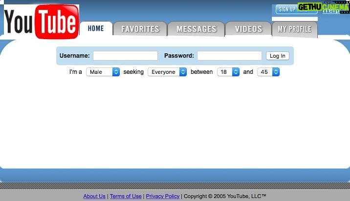Click the YouTube logo

point(42,22)
